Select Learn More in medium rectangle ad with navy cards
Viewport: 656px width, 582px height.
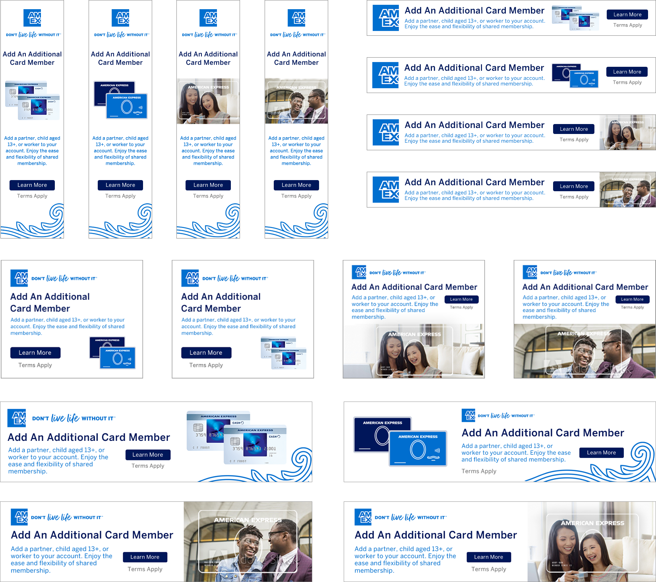(x=35, y=353)
